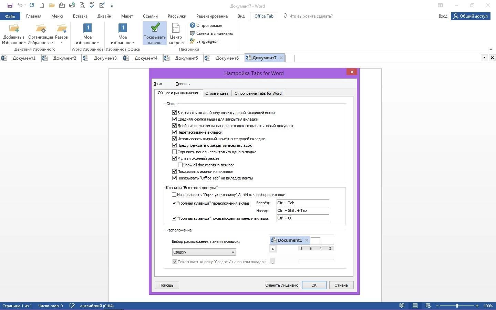
Task: Collapse the ribbon with the small up arrow
Action: 491,49
